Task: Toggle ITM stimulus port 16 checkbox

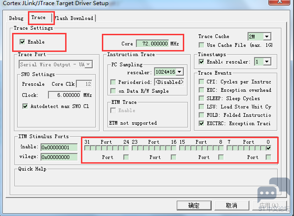Action: click(x=174, y=148)
